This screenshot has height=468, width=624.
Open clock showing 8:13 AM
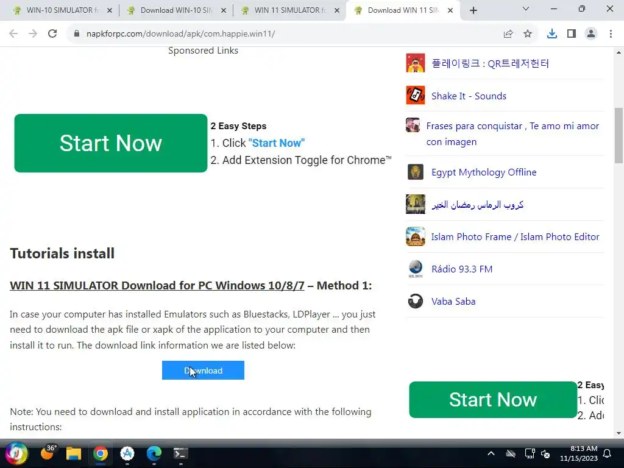(579, 453)
